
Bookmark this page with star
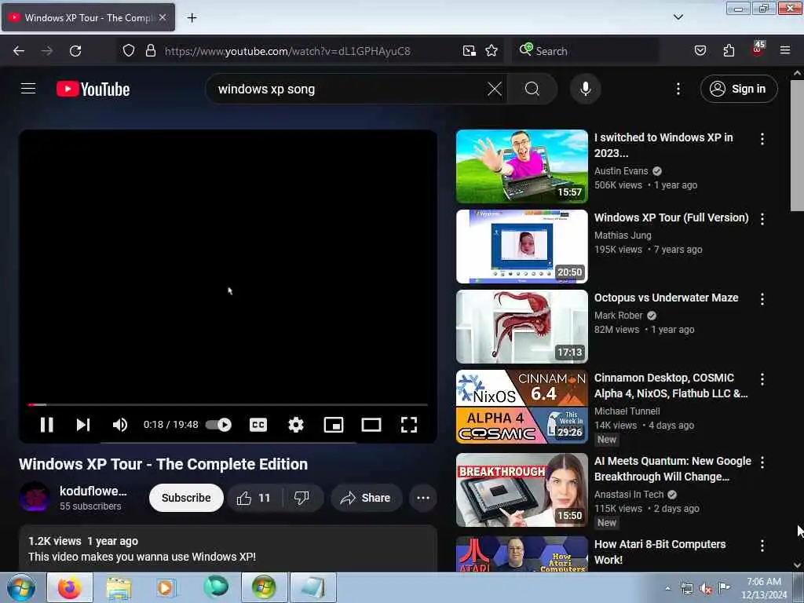coord(492,50)
